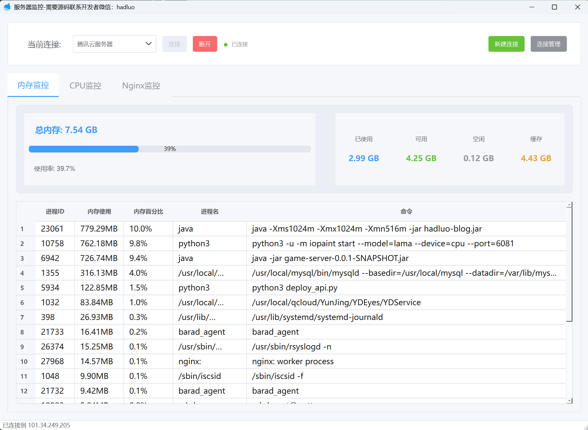
Task: Select the 26.93MB memory cell
Action: (x=99, y=317)
